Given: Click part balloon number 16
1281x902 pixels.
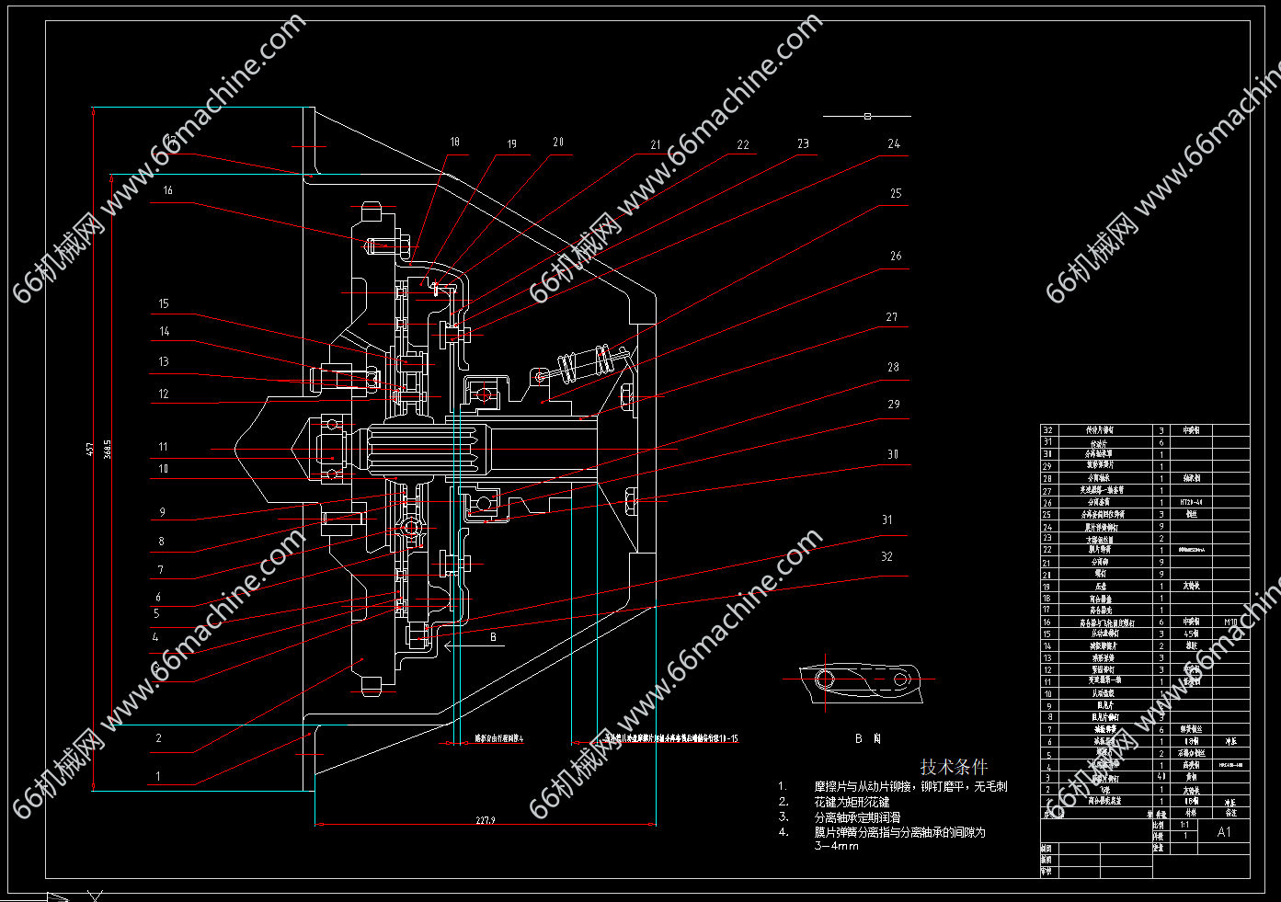Looking at the screenshot, I should tap(168, 191).
